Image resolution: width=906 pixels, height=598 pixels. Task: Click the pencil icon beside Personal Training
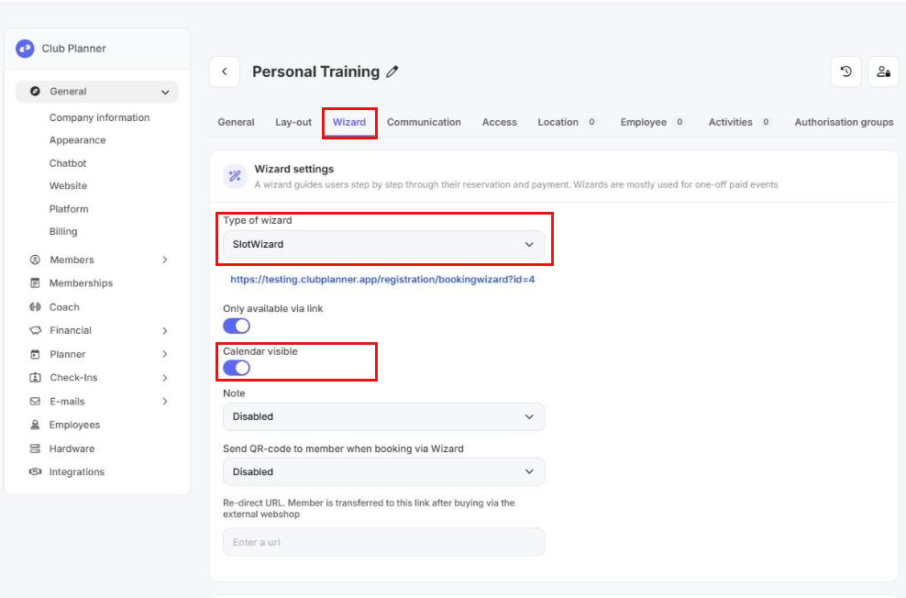pos(392,72)
